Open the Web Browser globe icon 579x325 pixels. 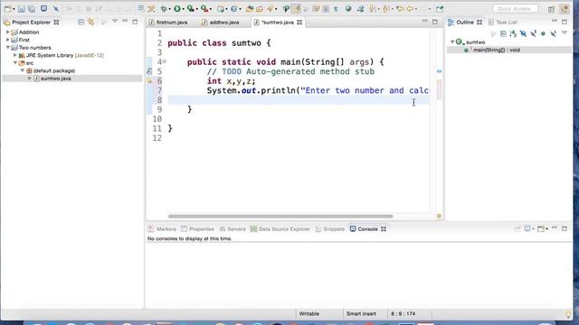point(348,8)
